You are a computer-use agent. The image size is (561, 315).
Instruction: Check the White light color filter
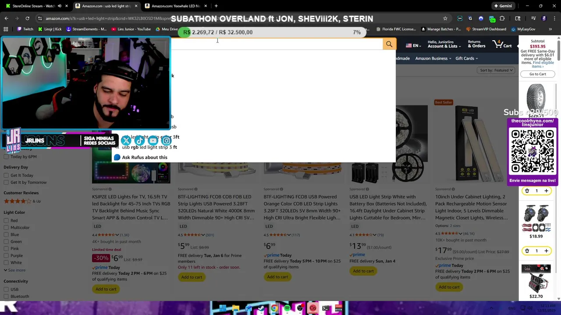6,262
